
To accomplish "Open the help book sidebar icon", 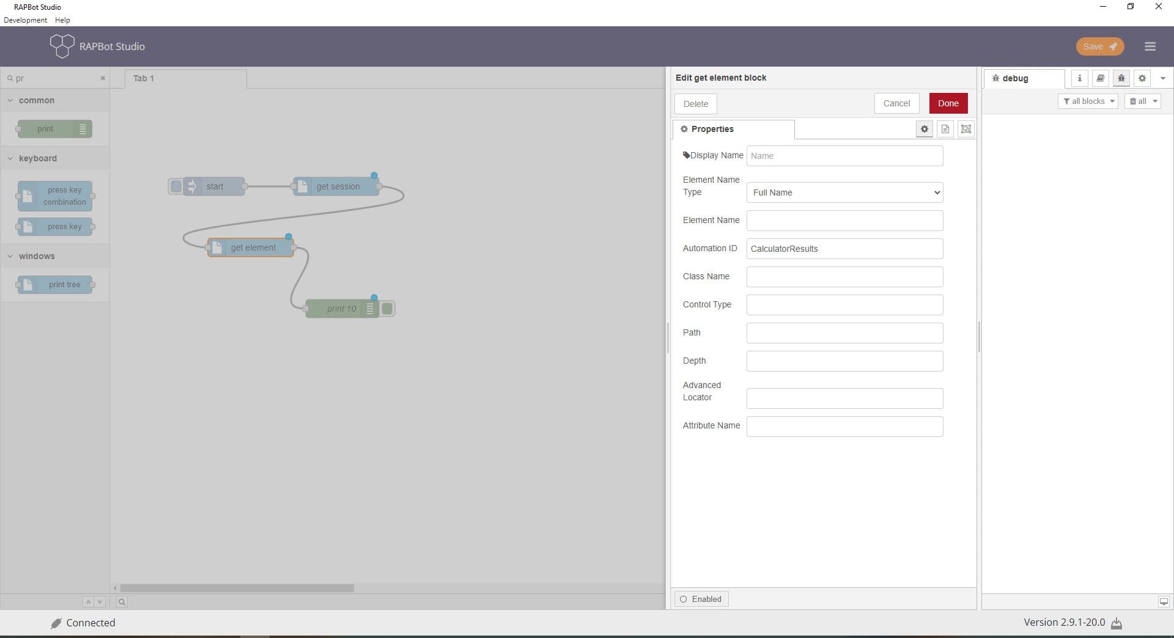I will [1100, 78].
